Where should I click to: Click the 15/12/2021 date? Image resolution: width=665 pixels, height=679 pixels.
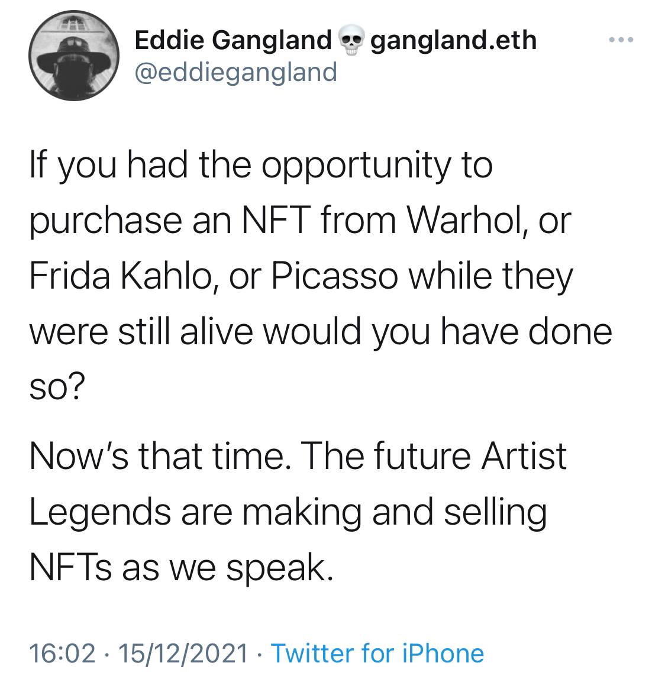pos(183,653)
